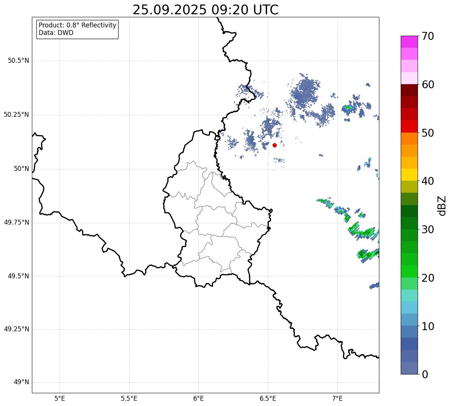
Task: Select the dark maroon colorbar swatch below 60
Action: (x=409, y=90)
